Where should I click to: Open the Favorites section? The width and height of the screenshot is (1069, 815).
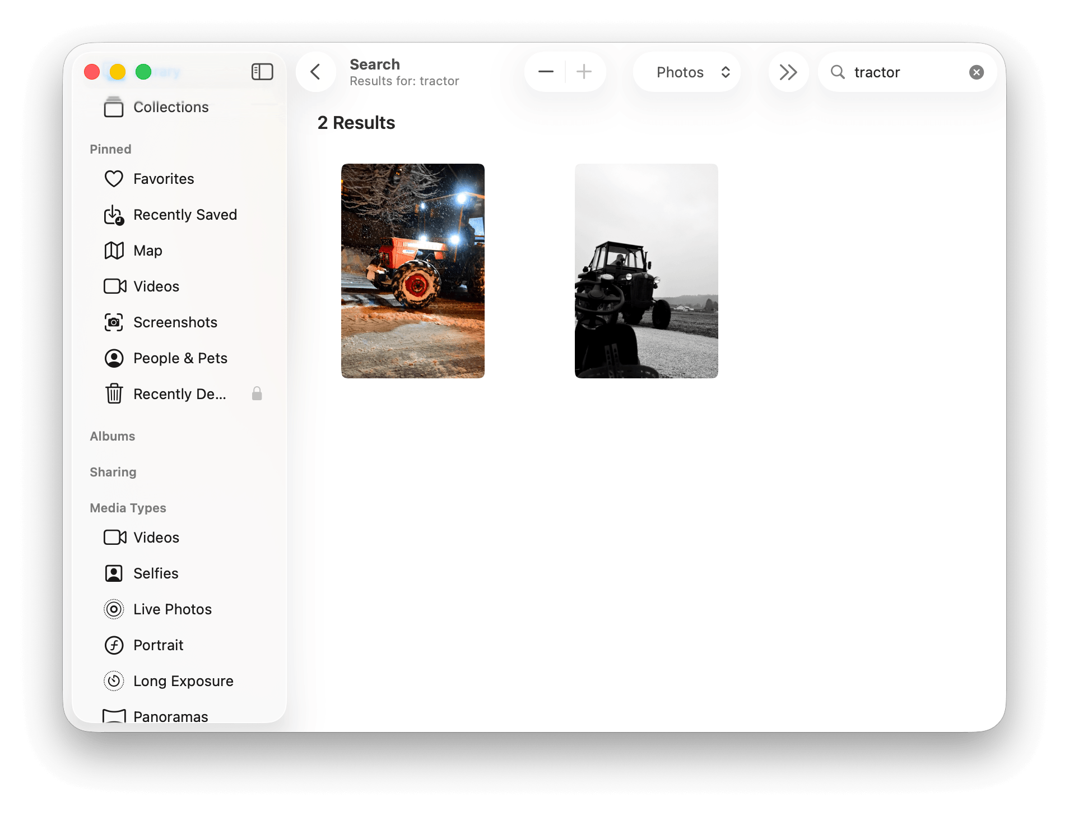click(162, 178)
